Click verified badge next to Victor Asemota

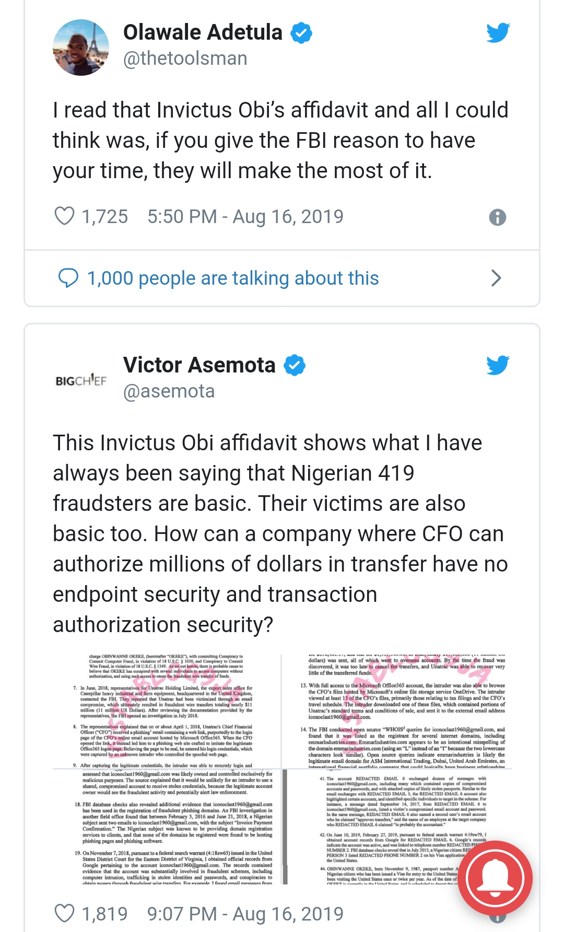(295, 365)
